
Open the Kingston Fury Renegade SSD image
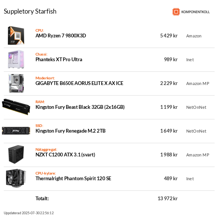(x=16, y=131)
